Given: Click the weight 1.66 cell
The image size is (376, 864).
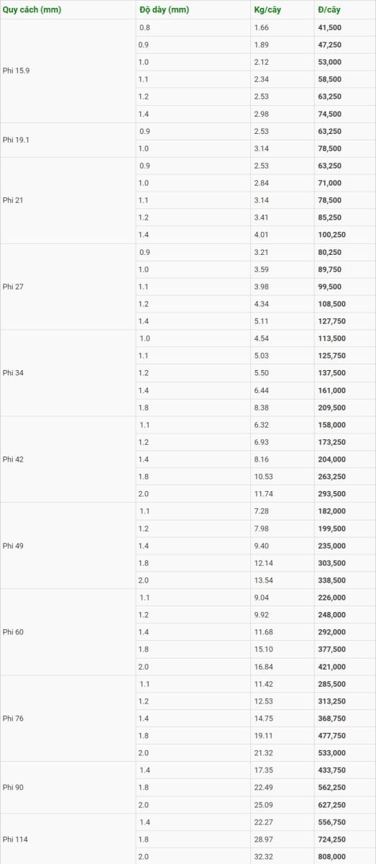Looking at the screenshot, I should point(282,27).
